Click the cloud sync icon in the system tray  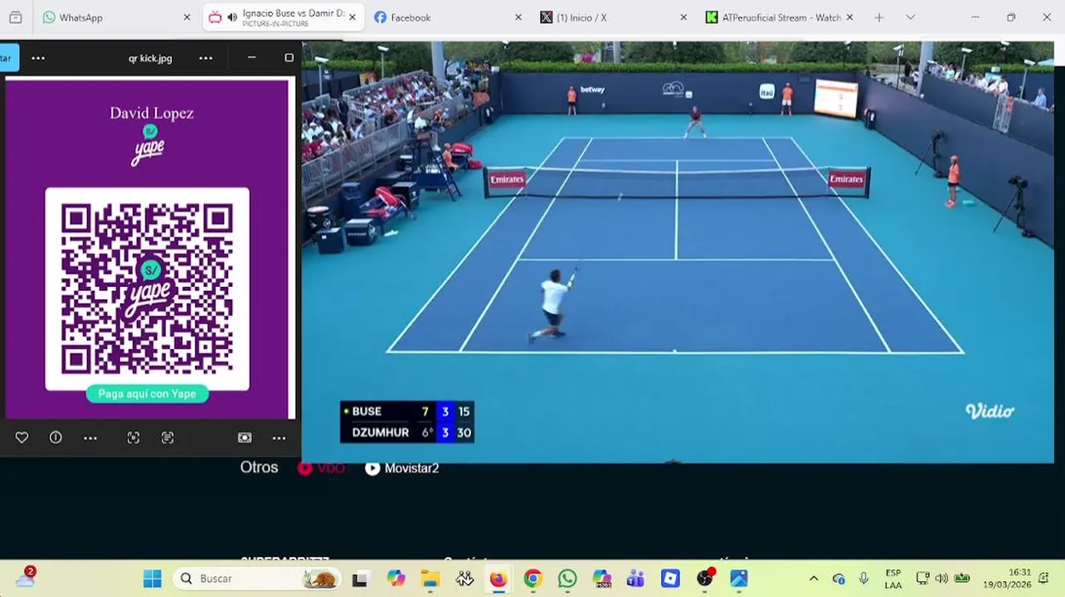click(839, 578)
